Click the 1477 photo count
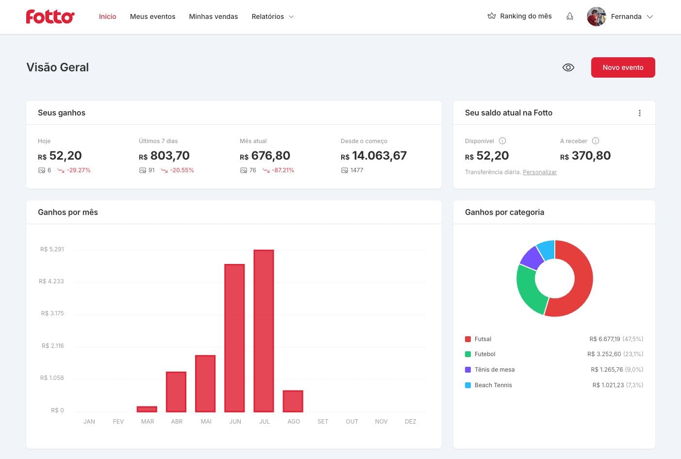681x459 pixels. point(357,170)
